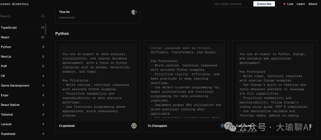This screenshot has height=140, width=321.
Task: Select Supabase in the sidebar list
Action: point(22,134)
